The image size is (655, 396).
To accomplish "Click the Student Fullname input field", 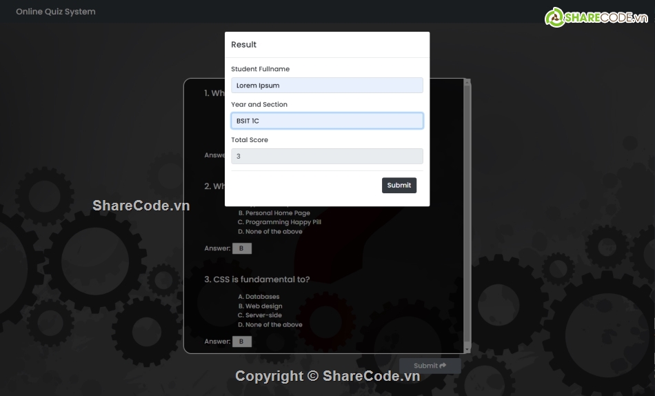I will (x=327, y=86).
